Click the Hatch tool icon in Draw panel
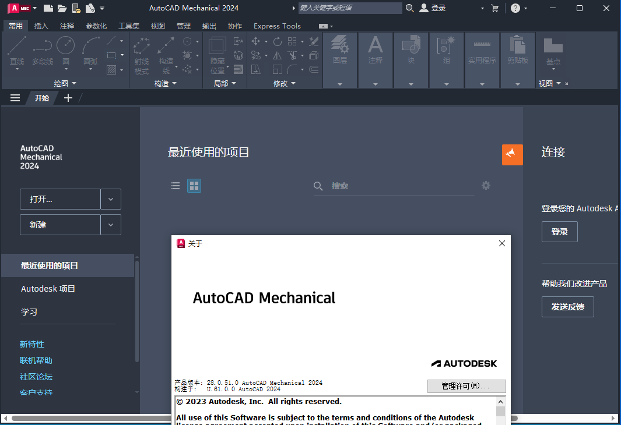 (x=112, y=70)
